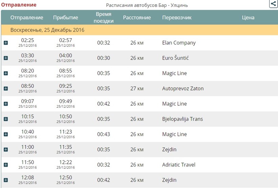Expand the 02:25 Elan Company departure row
The image size is (278, 188).
click(x=6, y=43)
